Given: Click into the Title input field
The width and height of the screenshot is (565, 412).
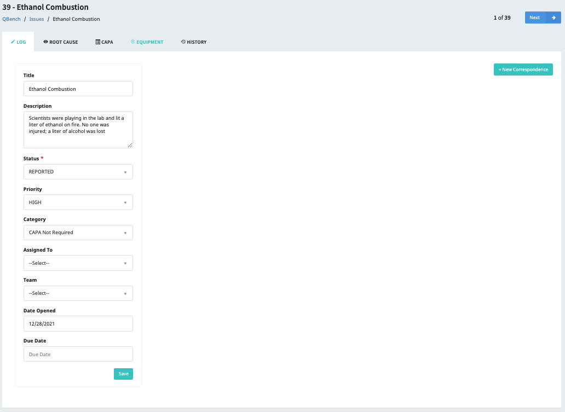Looking at the screenshot, I should coord(78,89).
